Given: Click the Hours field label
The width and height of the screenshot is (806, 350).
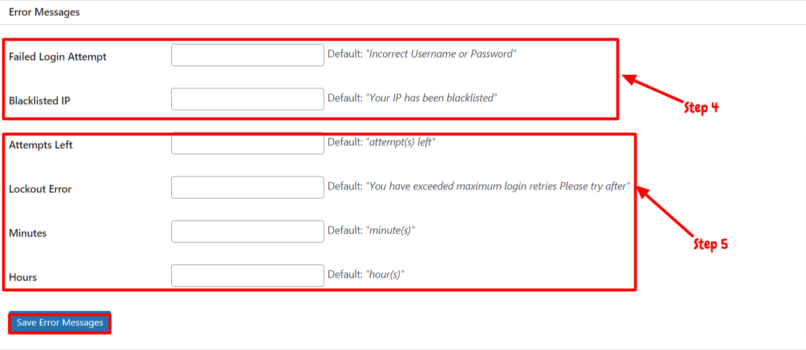Looking at the screenshot, I should click(23, 277).
